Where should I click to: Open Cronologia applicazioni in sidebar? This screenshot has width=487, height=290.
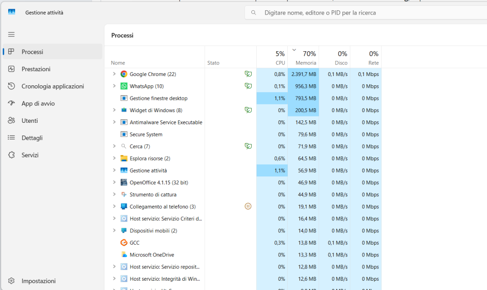click(x=53, y=86)
